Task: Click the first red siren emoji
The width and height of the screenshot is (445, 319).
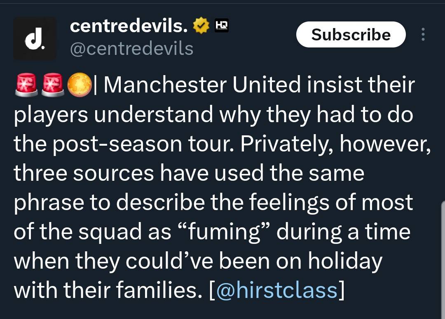Action: (x=26, y=85)
